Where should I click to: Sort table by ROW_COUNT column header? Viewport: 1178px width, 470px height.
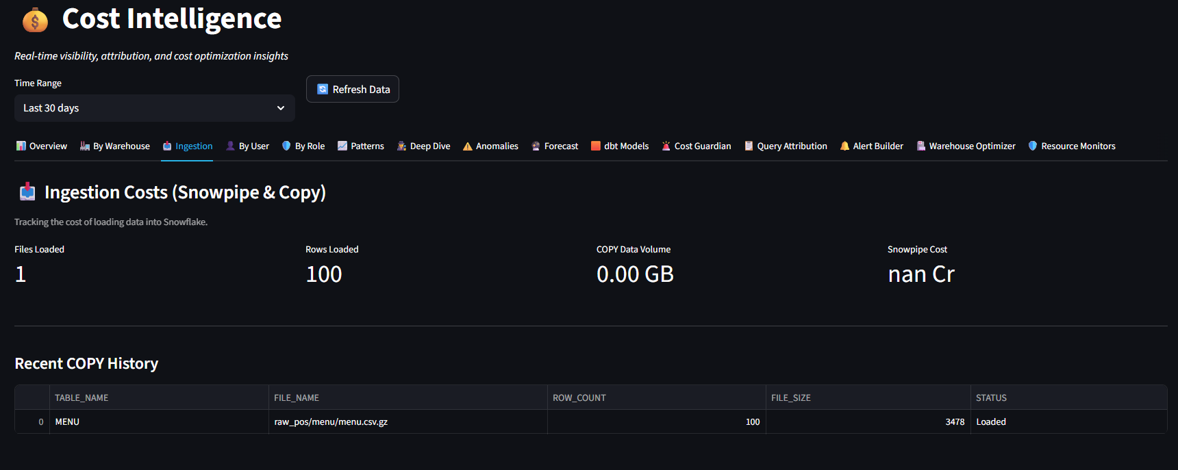pyautogui.click(x=579, y=397)
